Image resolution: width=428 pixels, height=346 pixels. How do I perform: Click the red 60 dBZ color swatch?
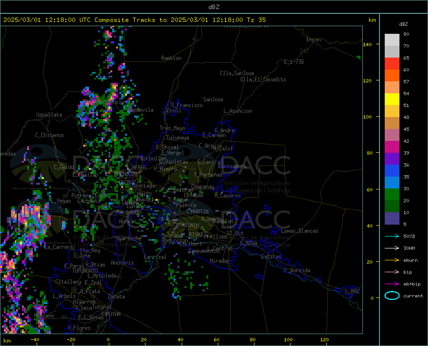392,64
